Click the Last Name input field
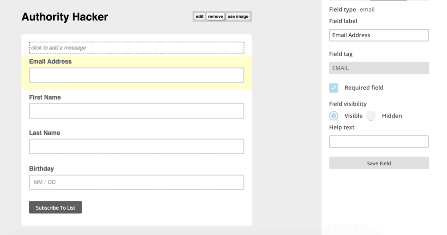447x235 pixels. tap(137, 146)
